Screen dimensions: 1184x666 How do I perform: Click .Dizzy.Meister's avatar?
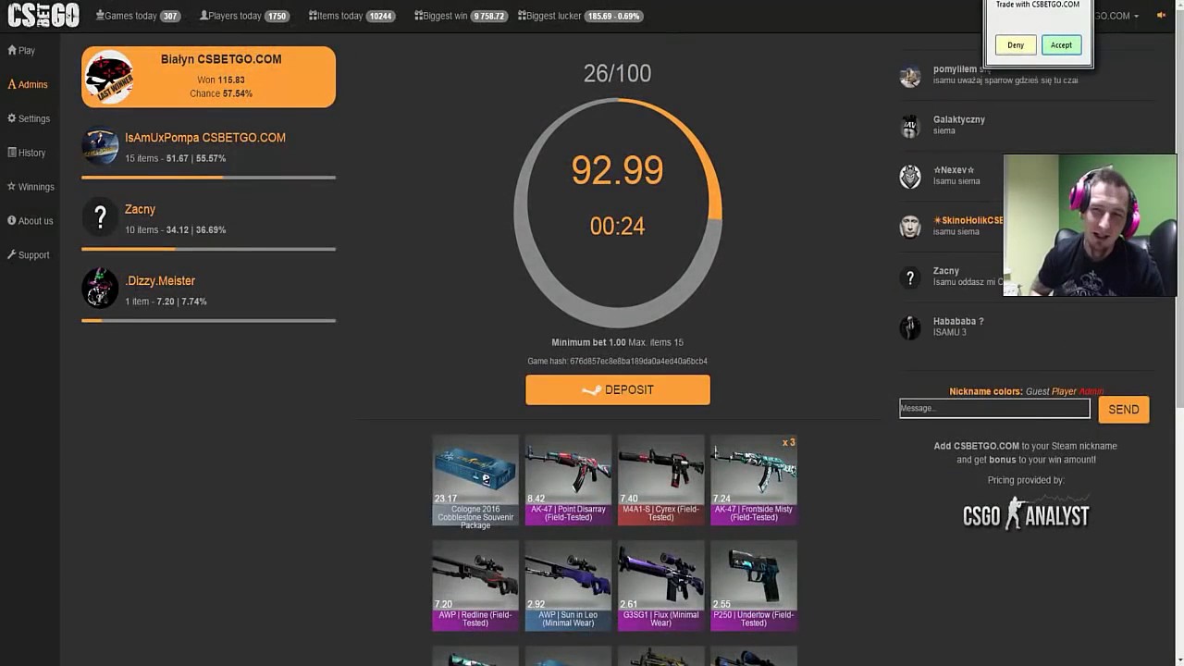(100, 289)
